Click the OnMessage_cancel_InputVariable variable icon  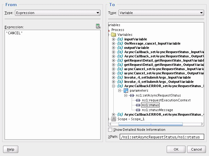120,43
